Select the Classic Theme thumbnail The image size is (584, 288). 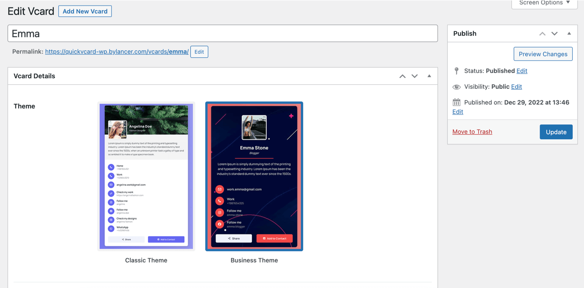point(146,176)
